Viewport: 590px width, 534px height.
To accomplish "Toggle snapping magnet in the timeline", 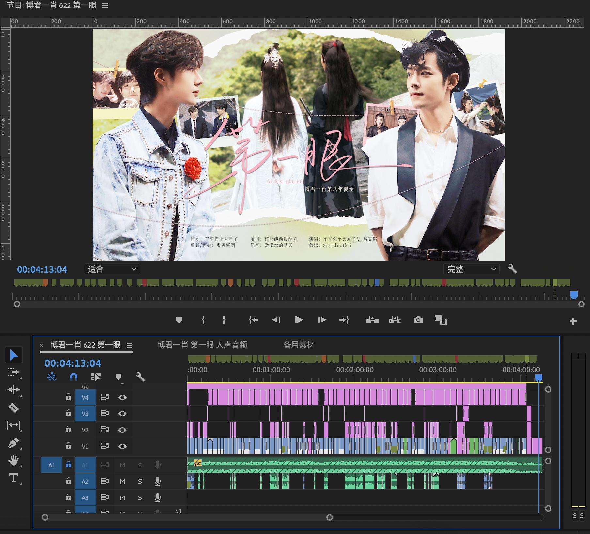I will click(x=74, y=377).
